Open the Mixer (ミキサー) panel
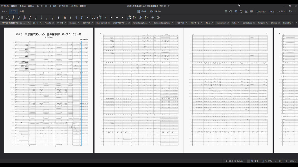This screenshot has width=298, height=167. click(156, 11)
